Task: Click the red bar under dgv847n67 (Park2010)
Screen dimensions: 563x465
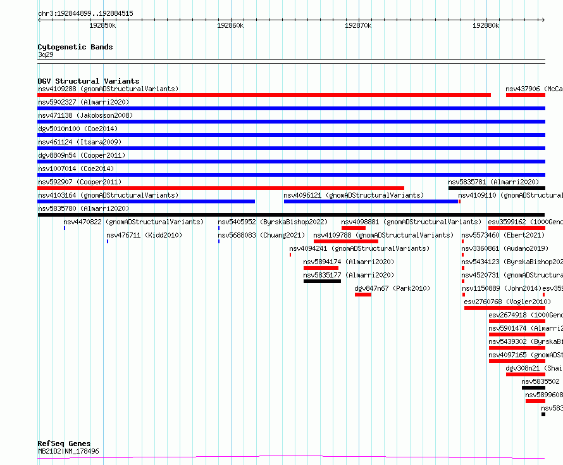Action: [363, 295]
